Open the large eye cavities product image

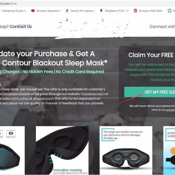pos(126,151)
